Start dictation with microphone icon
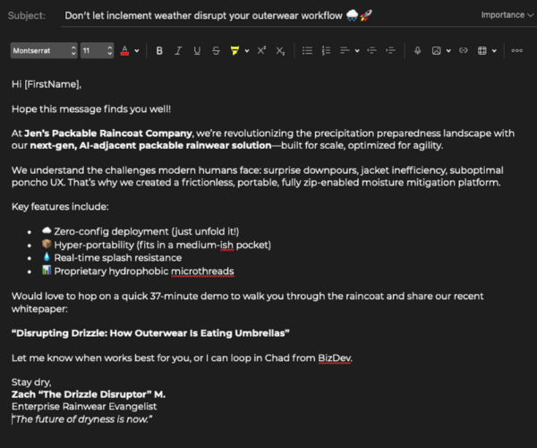This screenshot has width=537, height=448. (x=417, y=51)
